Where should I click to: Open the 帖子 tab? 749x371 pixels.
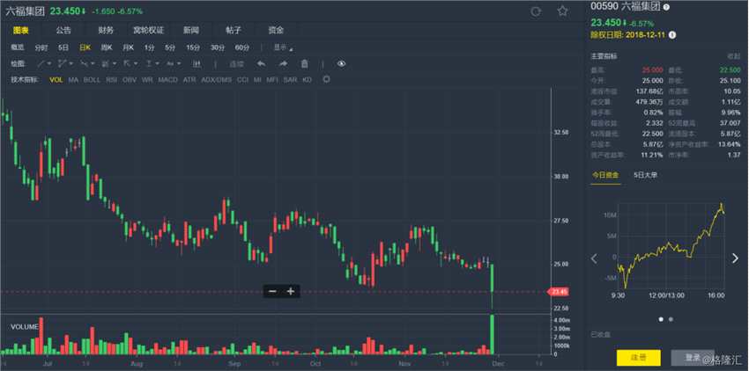tap(234, 31)
